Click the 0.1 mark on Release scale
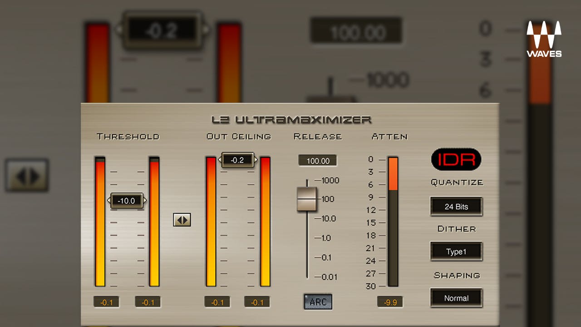This screenshot has width=581, height=327. pyautogui.click(x=326, y=258)
